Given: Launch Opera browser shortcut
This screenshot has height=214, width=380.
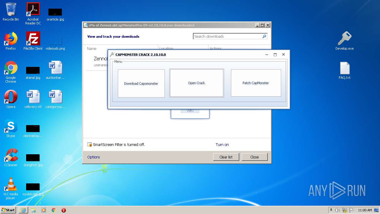Looking at the screenshot, I should click(11, 99).
